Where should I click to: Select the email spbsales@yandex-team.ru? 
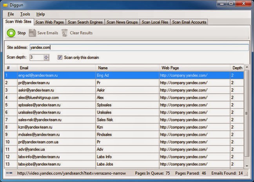[39, 105]
